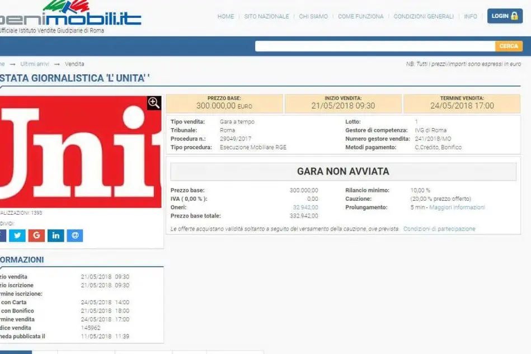This screenshot has width=531, height=354.
Task: Select the PREZZO BASE 300.000,00 box
Action: (x=224, y=103)
